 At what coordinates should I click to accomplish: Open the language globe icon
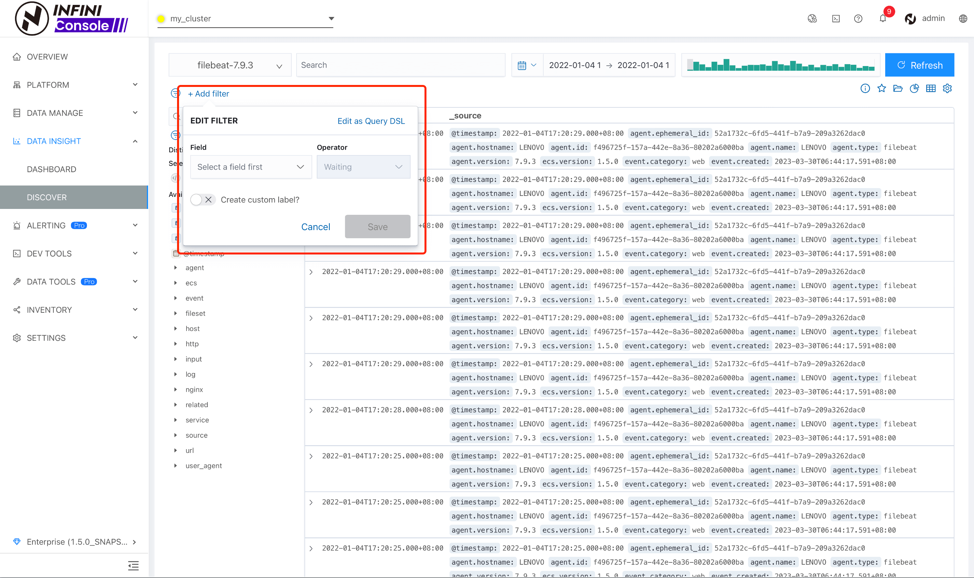pyautogui.click(x=963, y=19)
